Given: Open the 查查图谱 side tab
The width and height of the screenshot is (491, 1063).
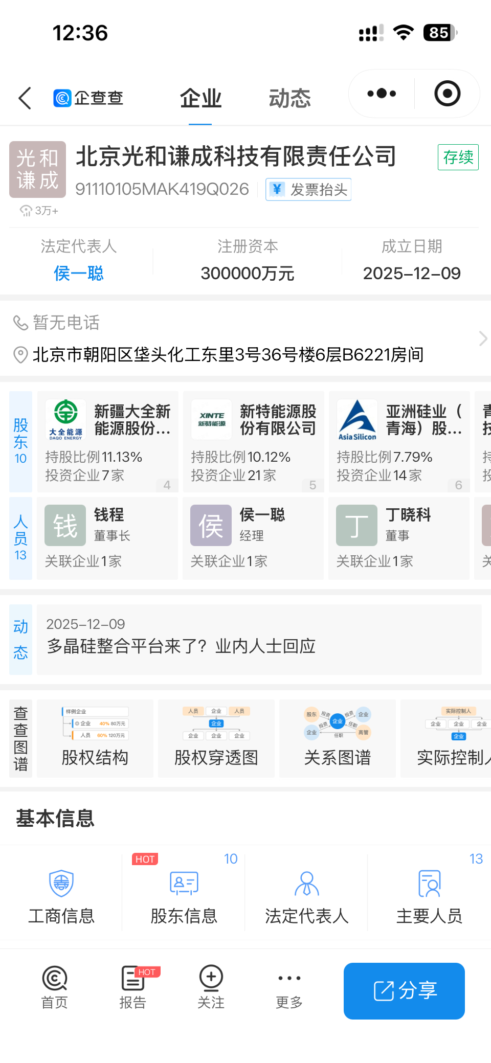Looking at the screenshot, I should pos(20,738).
